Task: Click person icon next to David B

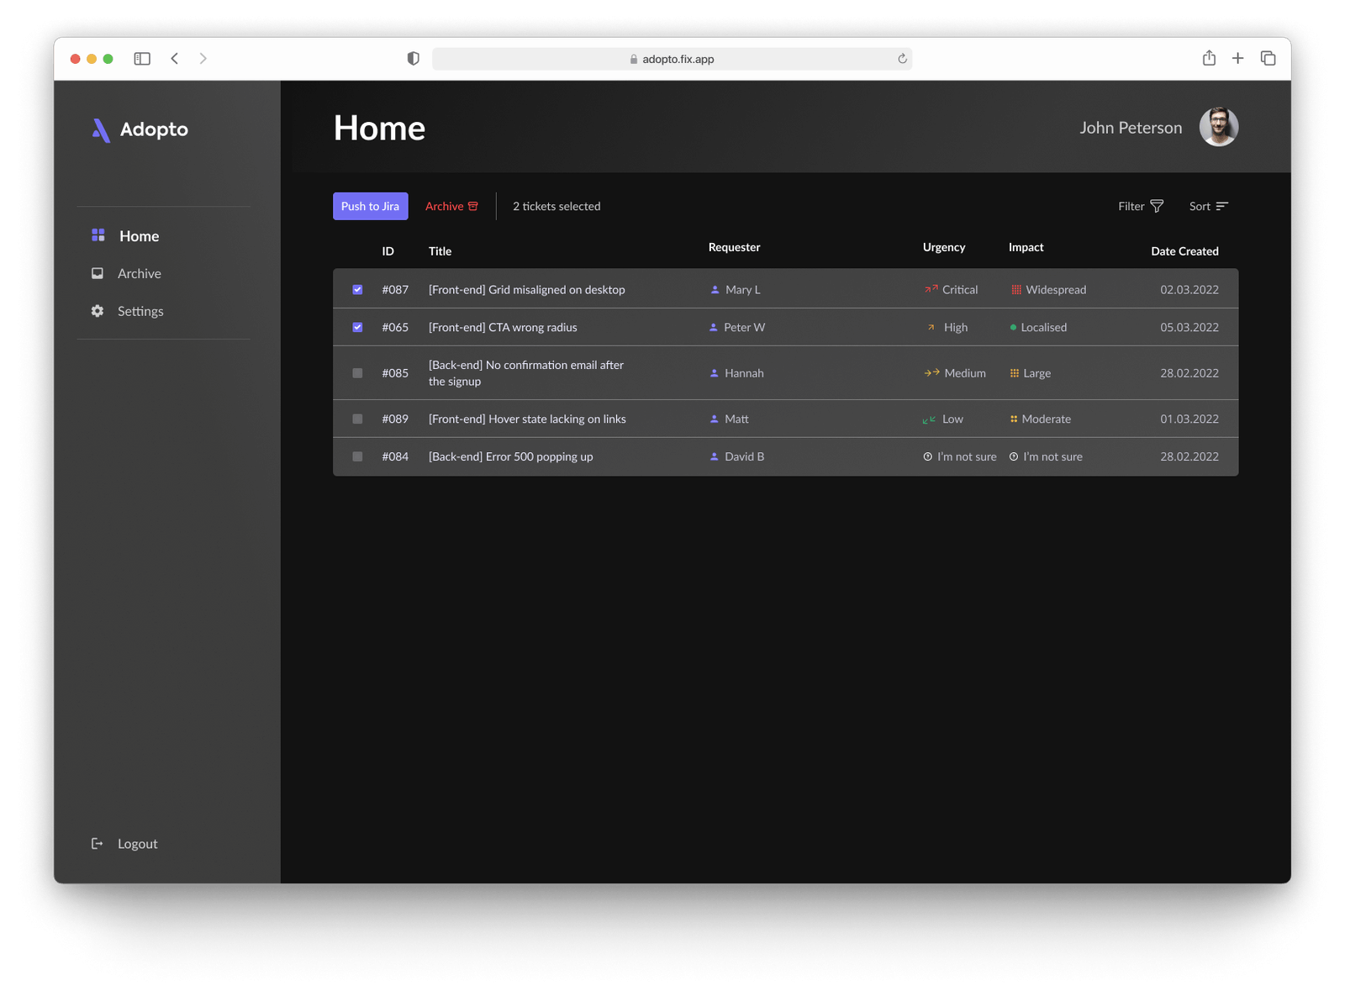Action: [715, 456]
